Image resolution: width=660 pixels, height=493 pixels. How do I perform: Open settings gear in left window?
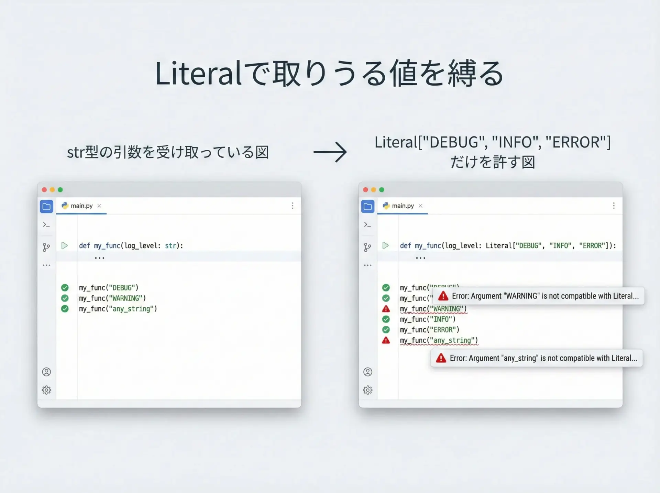[46, 390]
